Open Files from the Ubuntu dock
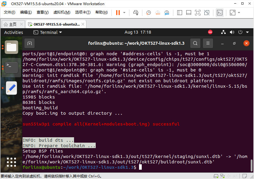The image size is (254, 179). (11, 47)
